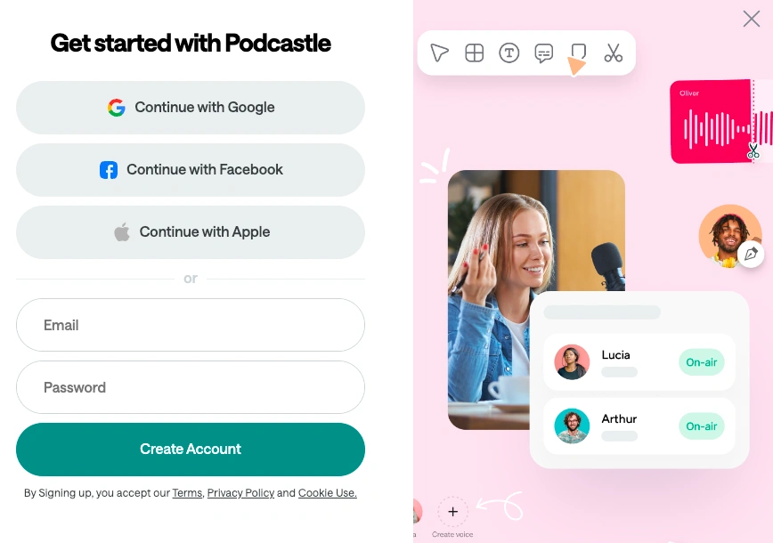This screenshot has height=543, width=773.
Task: Continue with Google sign-in
Action: click(191, 108)
